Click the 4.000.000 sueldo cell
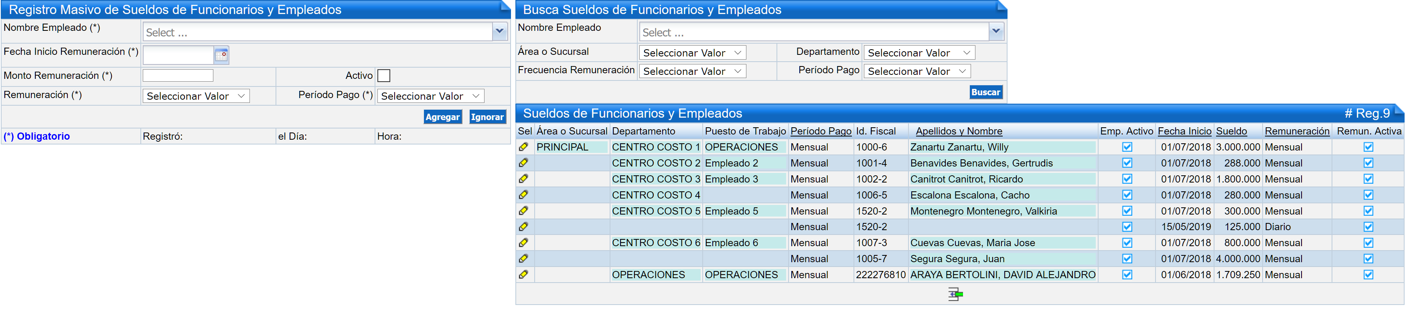The height and width of the screenshot is (311, 1407). (x=1238, y=259)
